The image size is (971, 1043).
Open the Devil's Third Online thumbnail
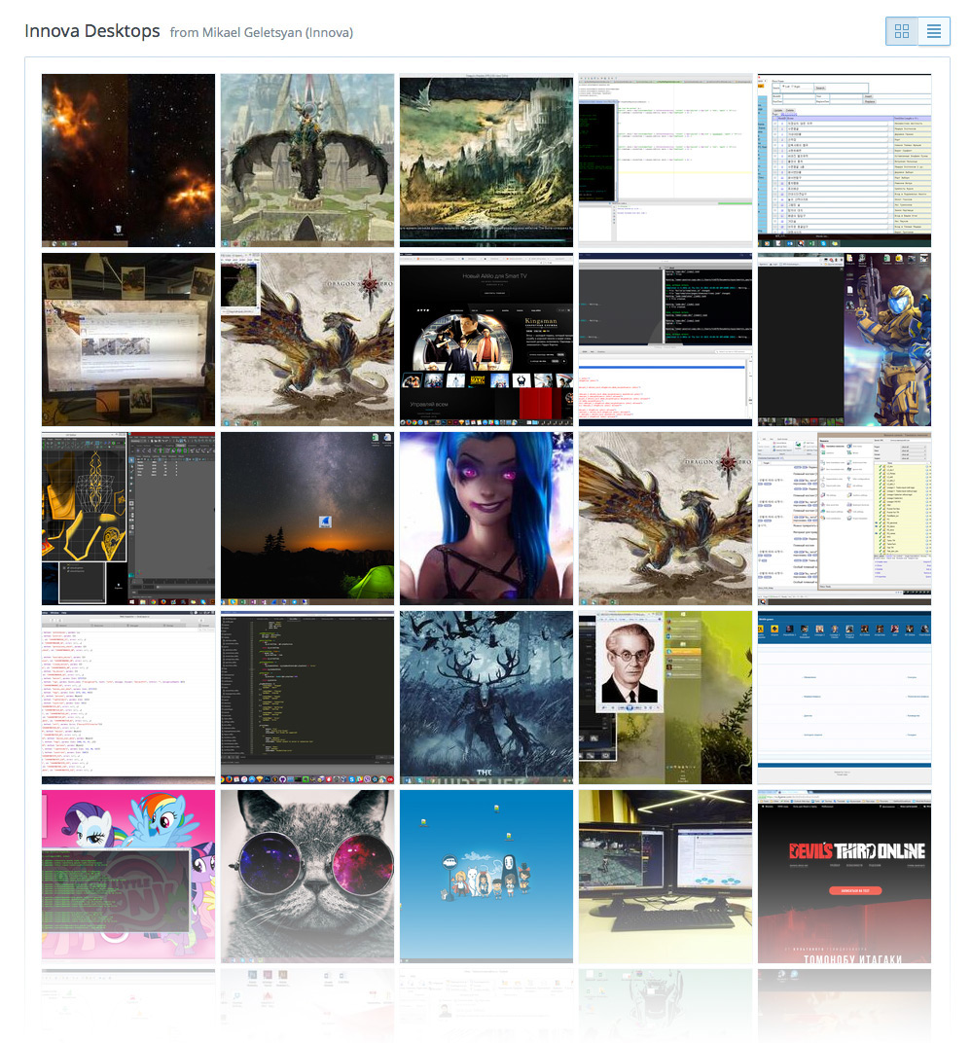tap(844, 877)
